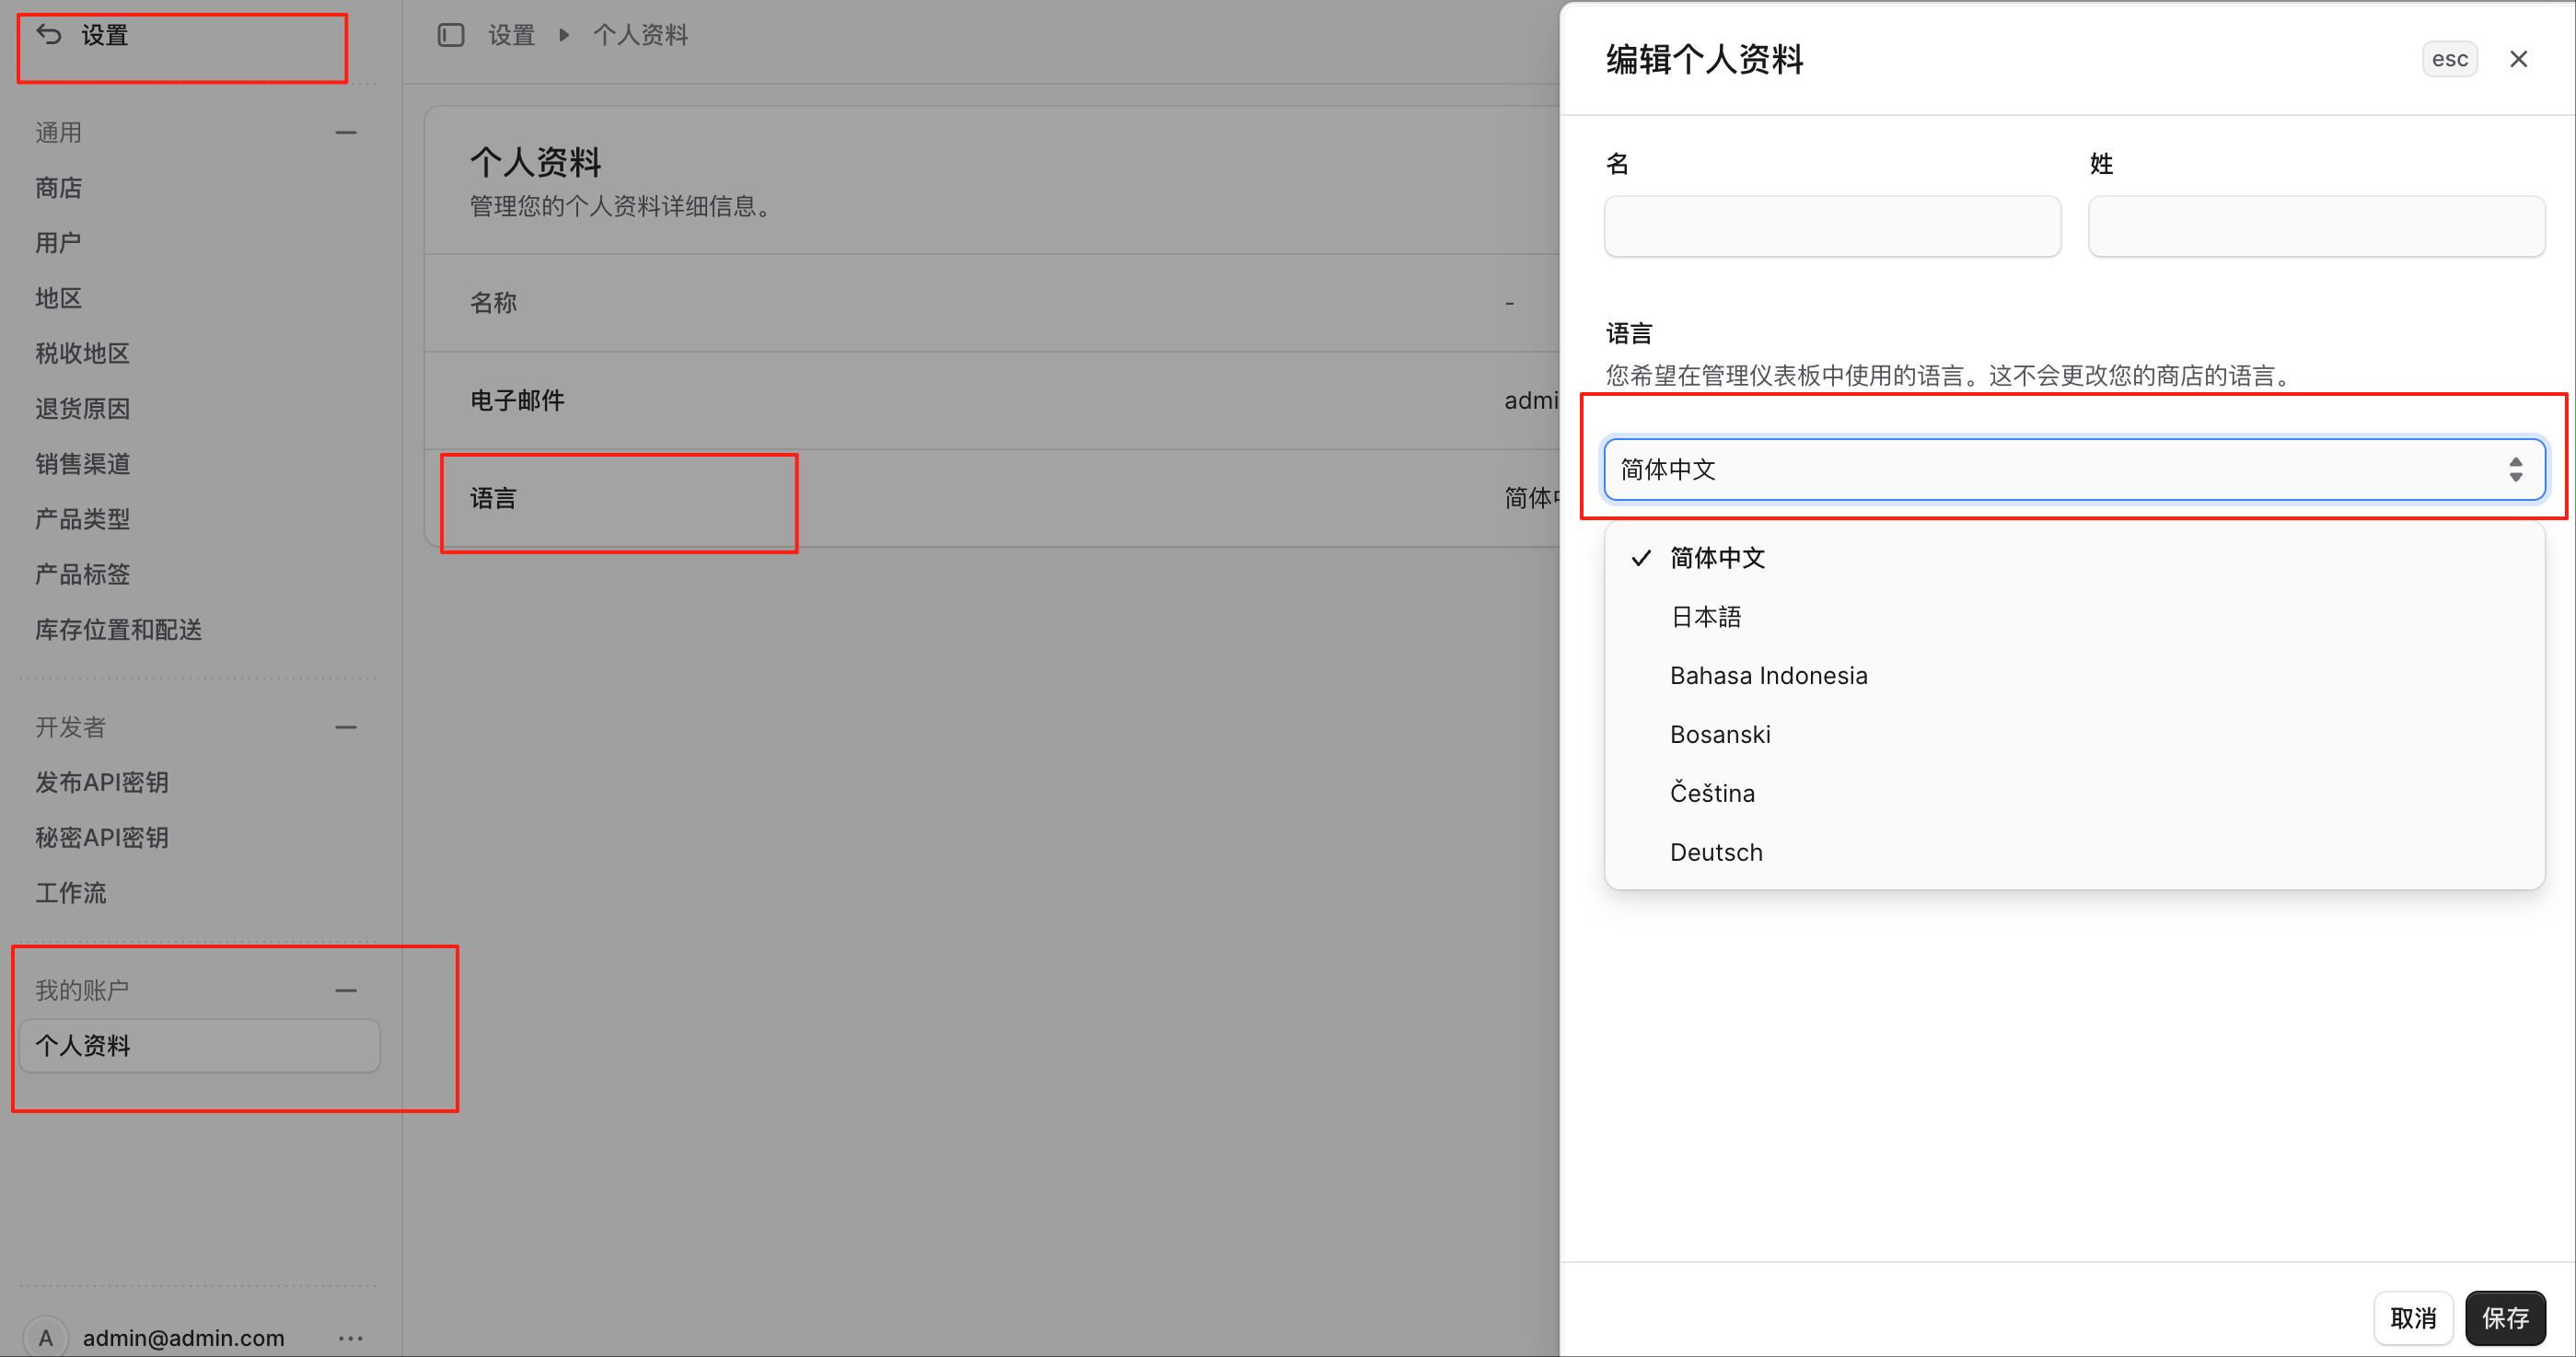Choose Bosanski language option

pos(2074,735)
